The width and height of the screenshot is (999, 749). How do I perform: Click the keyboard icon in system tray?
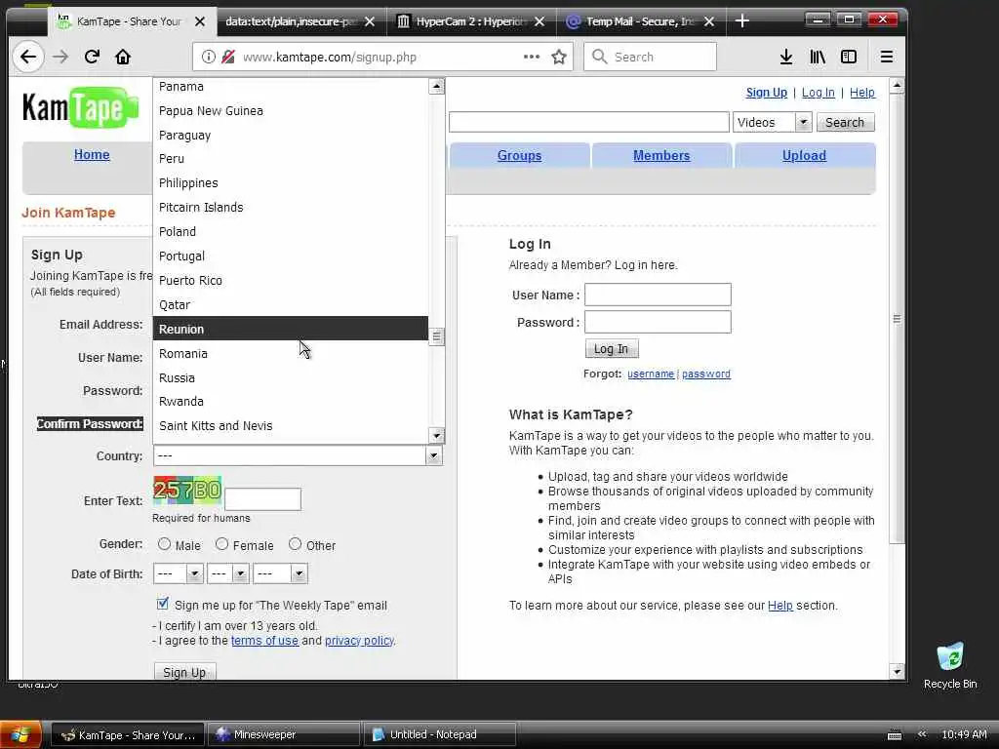(895, 735)
